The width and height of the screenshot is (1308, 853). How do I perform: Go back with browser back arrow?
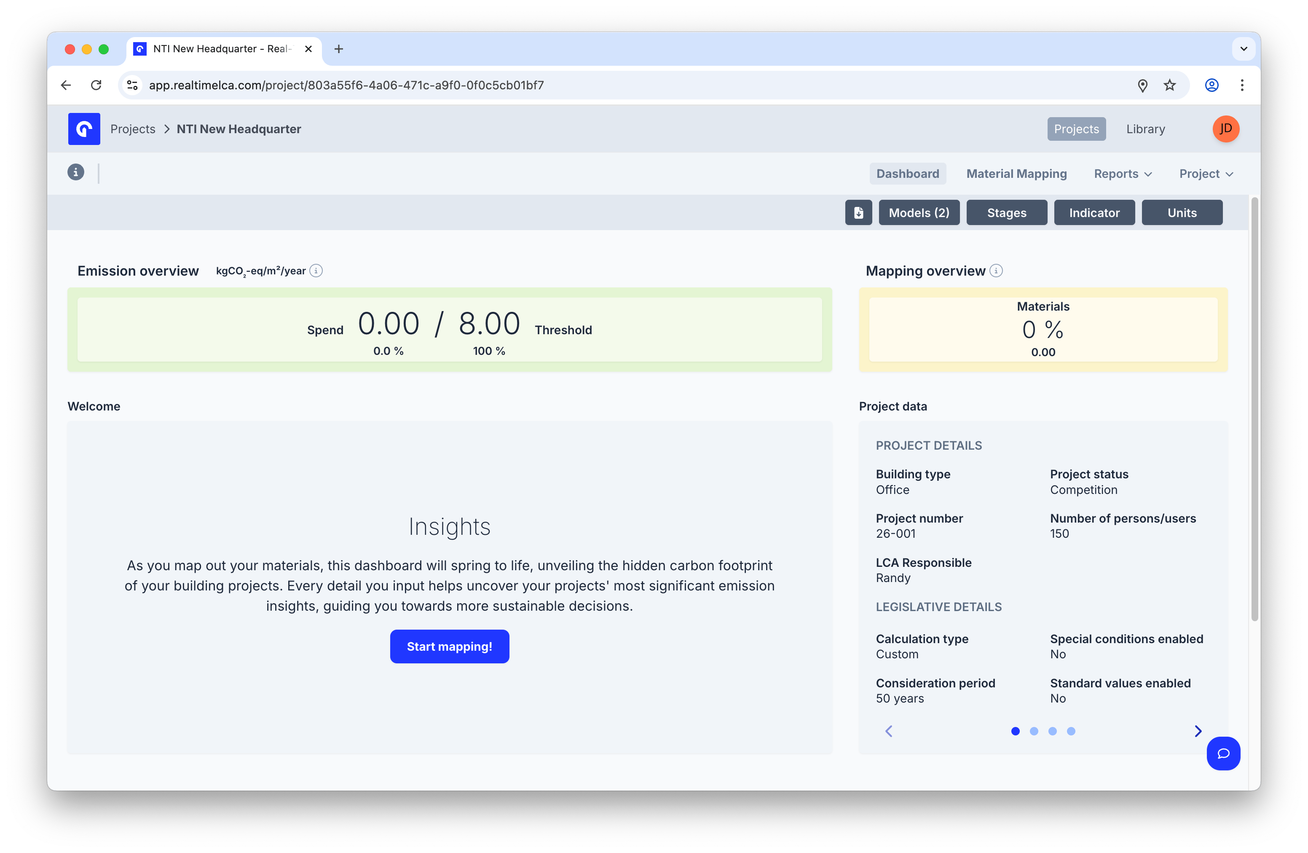coord(66,85)
